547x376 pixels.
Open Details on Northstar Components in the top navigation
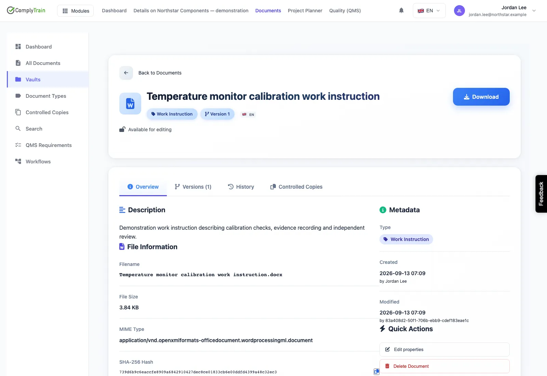point(191,11)
